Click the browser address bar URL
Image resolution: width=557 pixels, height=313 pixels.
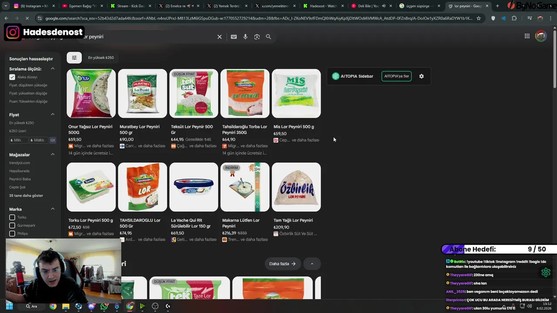coord(259,18)
